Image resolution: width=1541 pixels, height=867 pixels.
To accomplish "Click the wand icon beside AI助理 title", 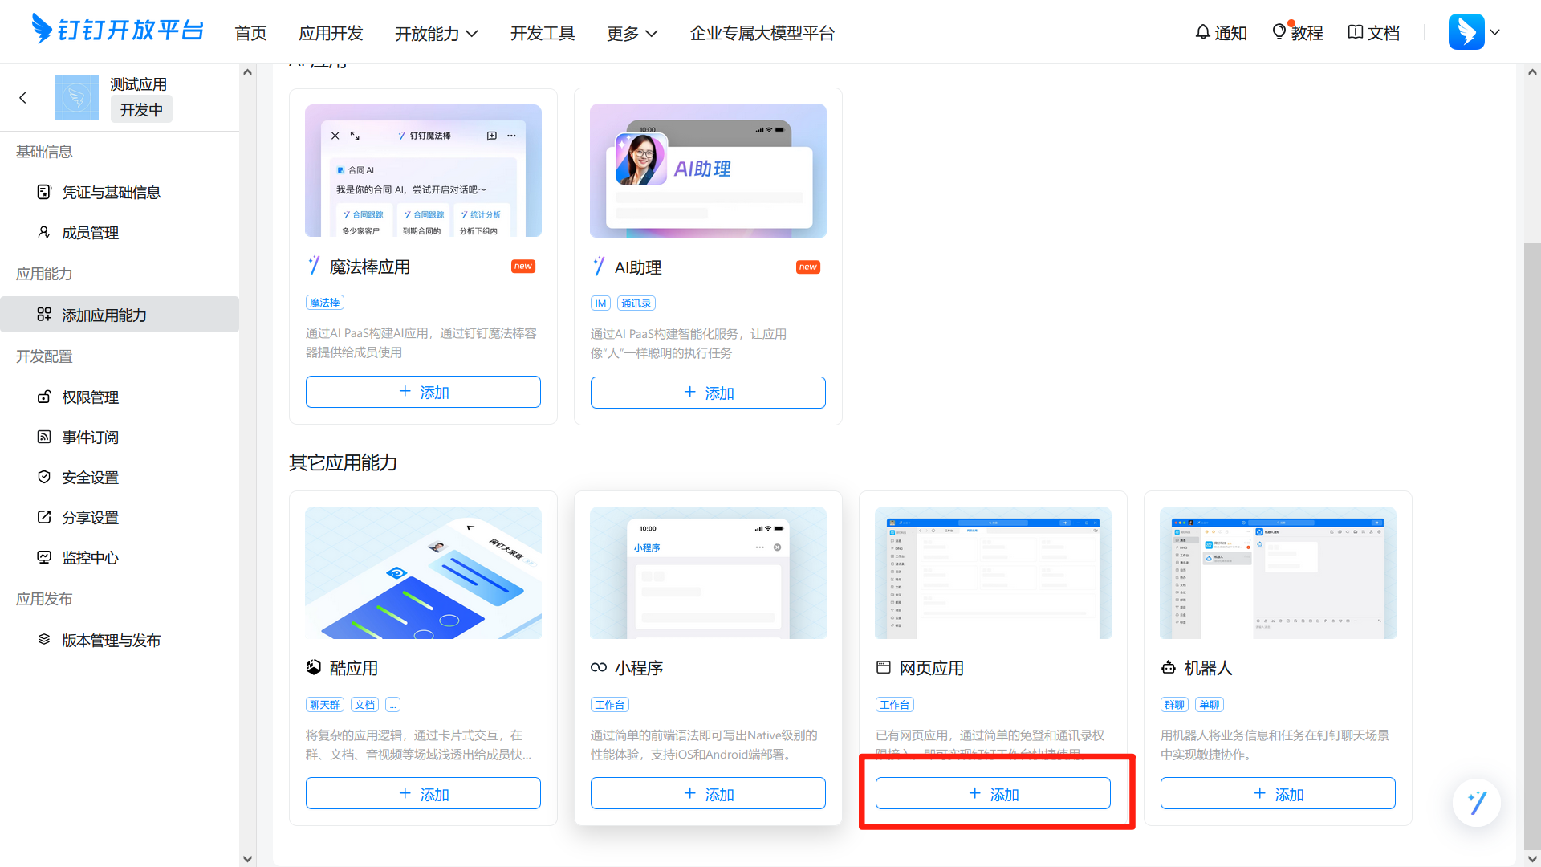I will tap(599, 267).
